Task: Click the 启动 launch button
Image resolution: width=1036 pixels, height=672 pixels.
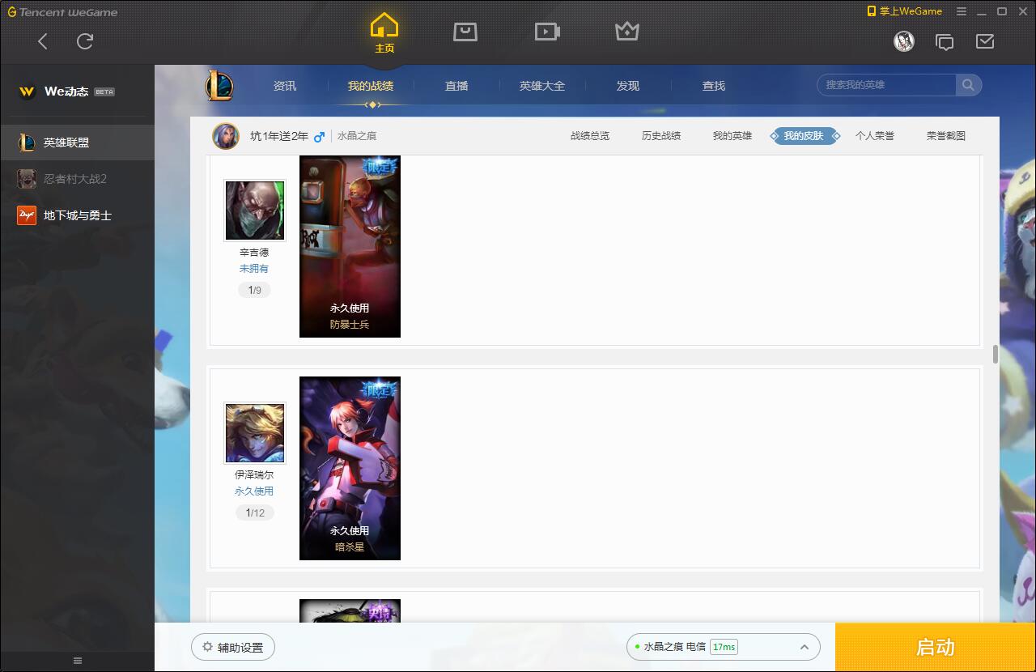Action: [935, 647]
